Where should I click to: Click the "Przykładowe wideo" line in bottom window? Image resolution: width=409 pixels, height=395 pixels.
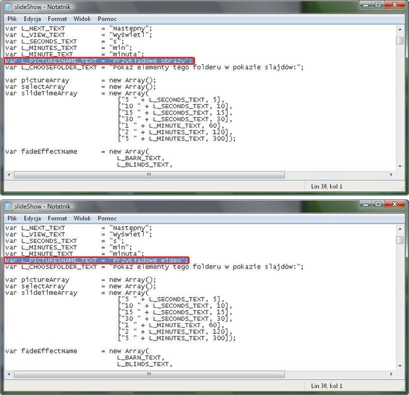[x=96, y=260]
